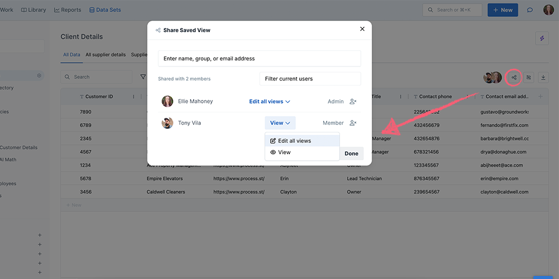The width and height of the screenshot is (559, 279).
Task: Click the email fernando@firstfix.com
Action: (x=504, y=125)
